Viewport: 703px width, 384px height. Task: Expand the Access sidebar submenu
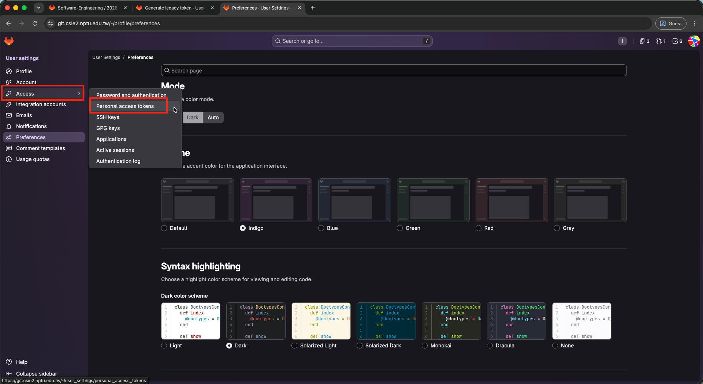(x=43, y=93)
